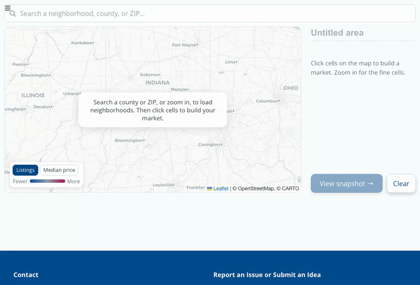This screenshot has width=420, height=285.
Task: Click the Search a county or ZIP hint box
Action: pyautogui.click(x=153, y=110)
